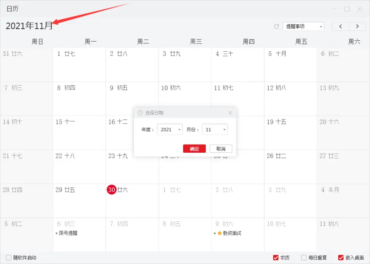Open the 月份 month dropdown showing 11

(x=214, y=129)
